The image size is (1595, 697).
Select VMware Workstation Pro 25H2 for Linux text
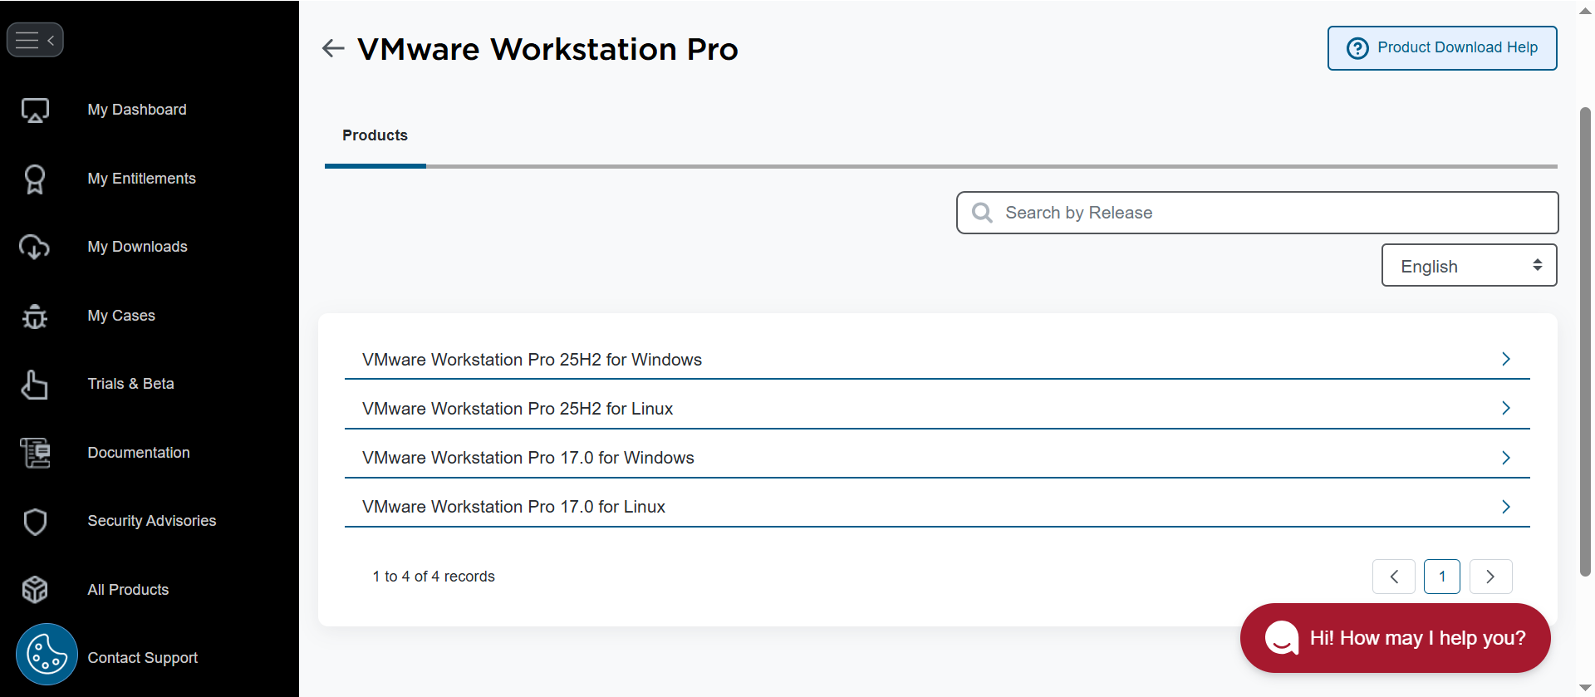(x=518, y=409)
